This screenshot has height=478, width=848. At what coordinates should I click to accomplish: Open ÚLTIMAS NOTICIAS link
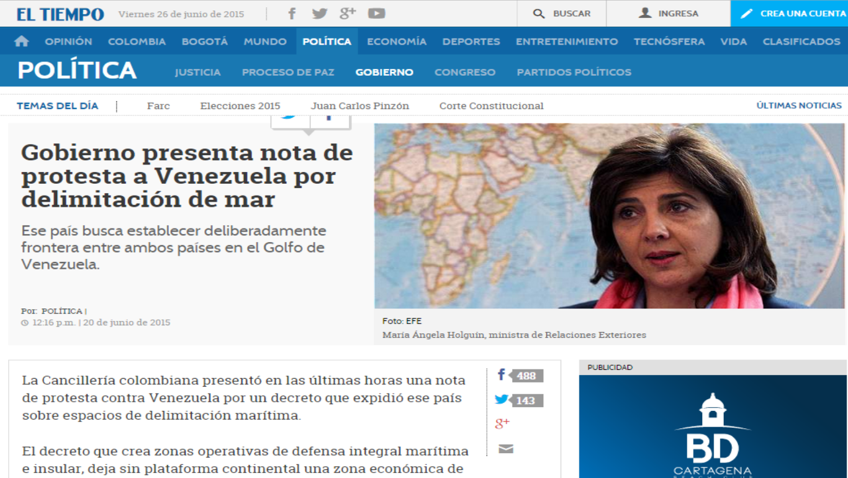(799, 106)
